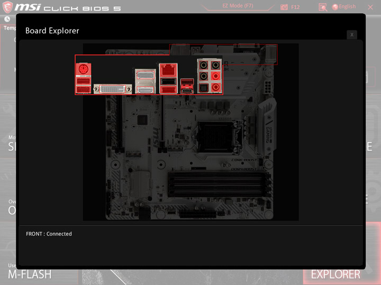
Task: Select the PS/2 port on rear panel
Action: click(84, 69)
